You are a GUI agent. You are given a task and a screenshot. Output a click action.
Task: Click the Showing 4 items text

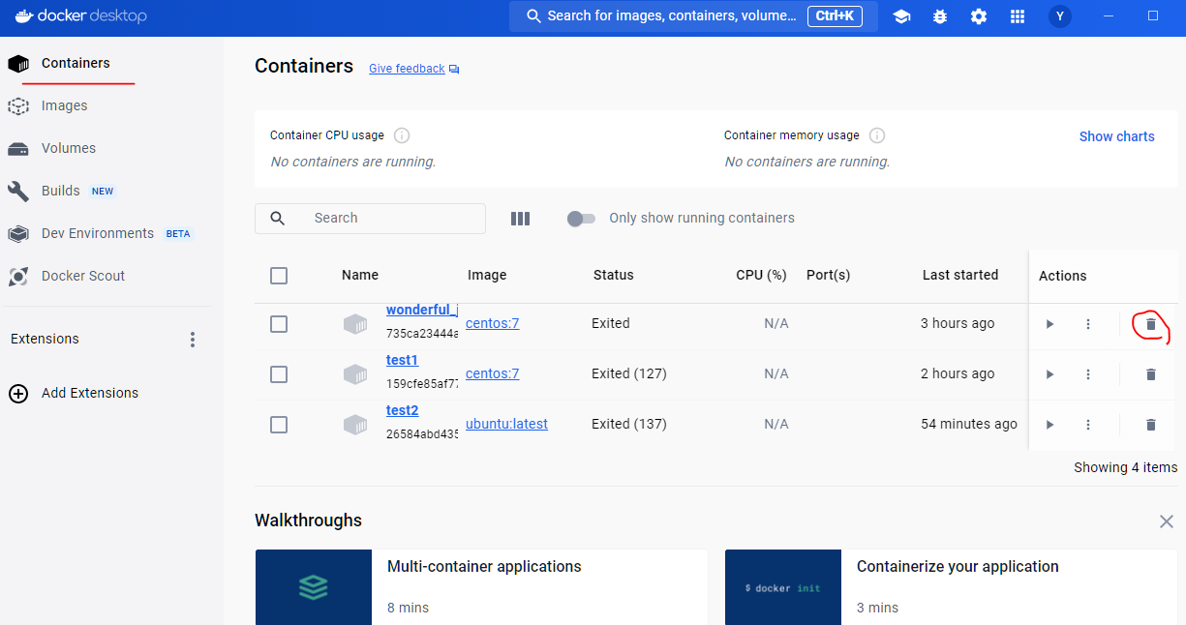pyautogui.click(x=1126, y=467)
